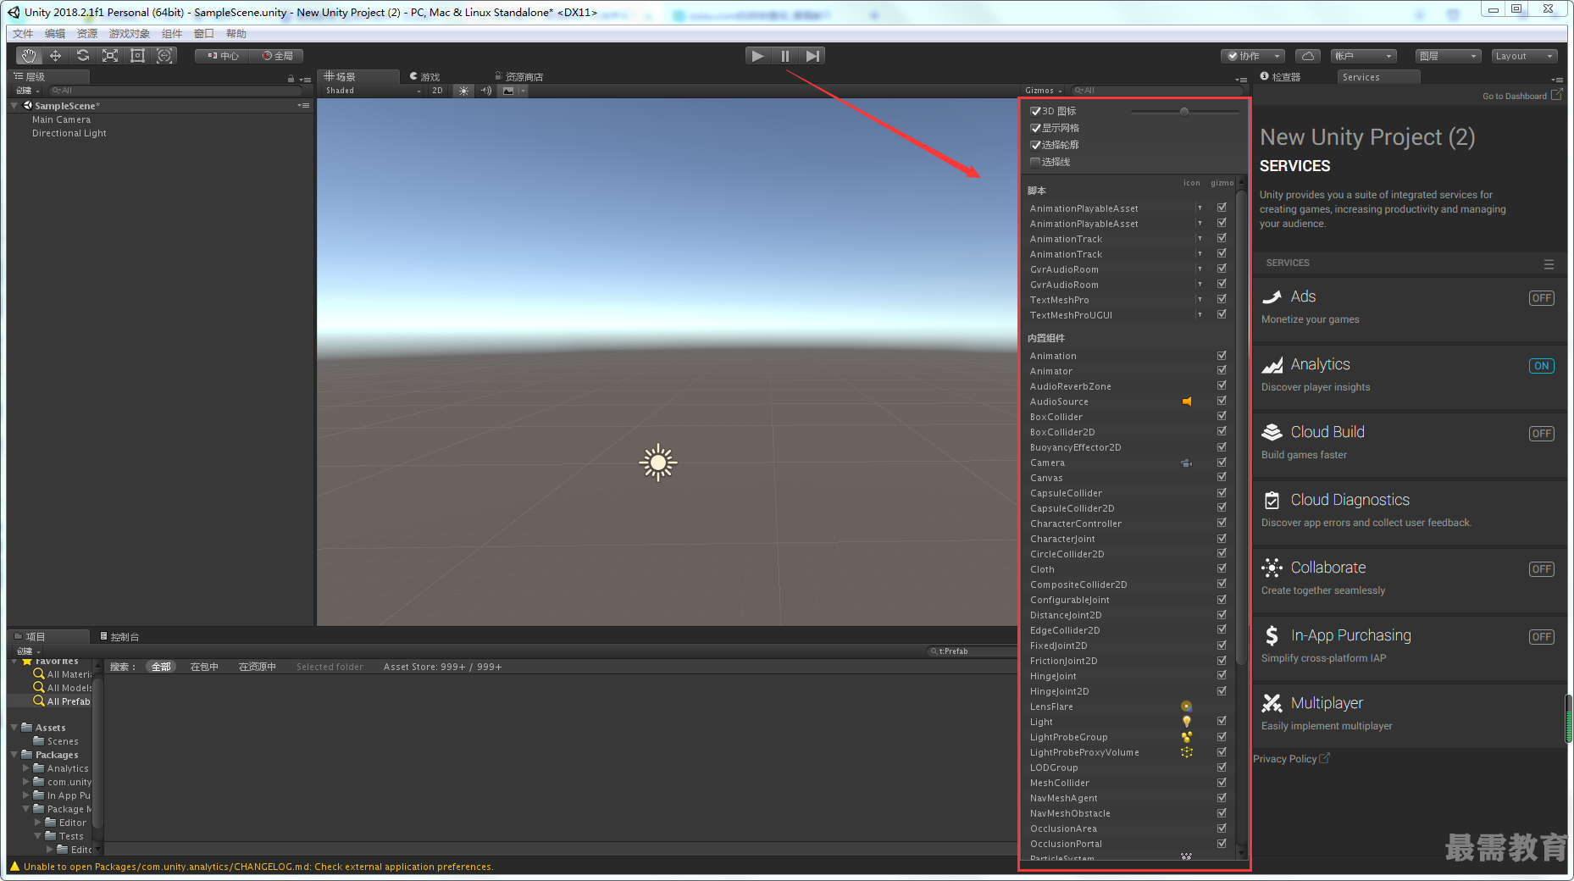1574x881 pixels.
Task: Click the console warning icon in status bar
Action: (14, 866)
